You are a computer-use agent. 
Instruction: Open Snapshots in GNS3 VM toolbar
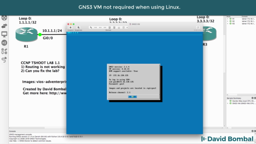[78, 28]
